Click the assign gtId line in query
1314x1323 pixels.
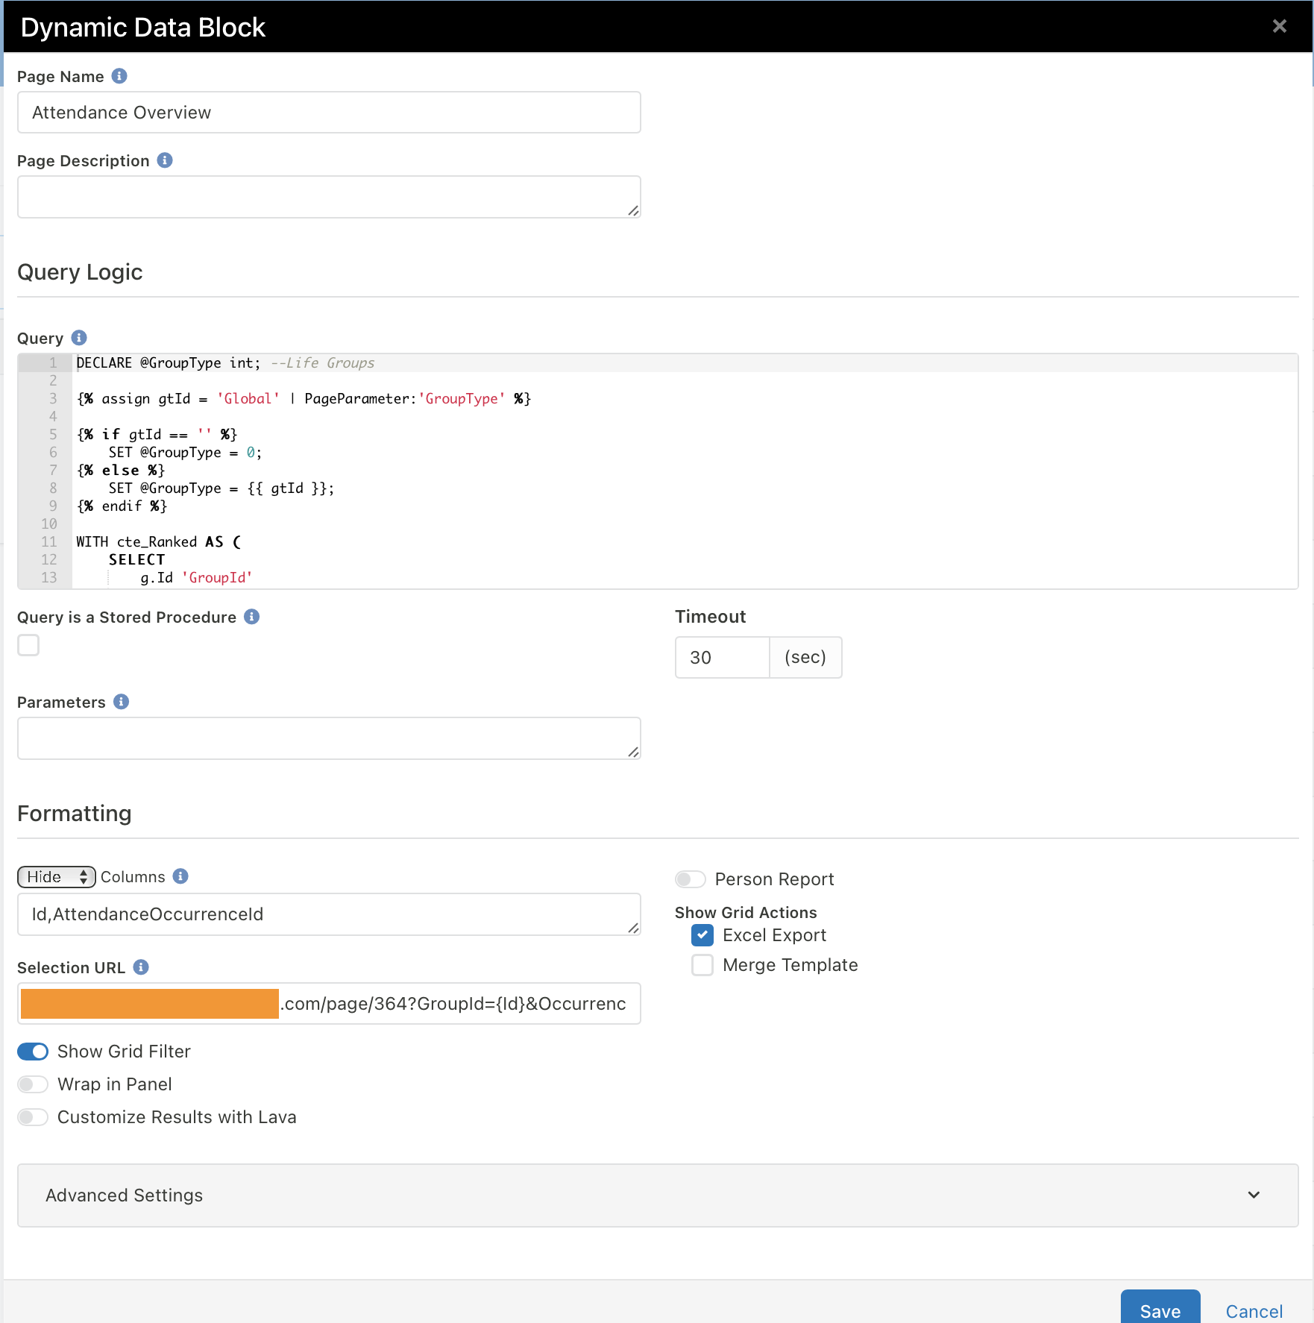coord(304,399)
